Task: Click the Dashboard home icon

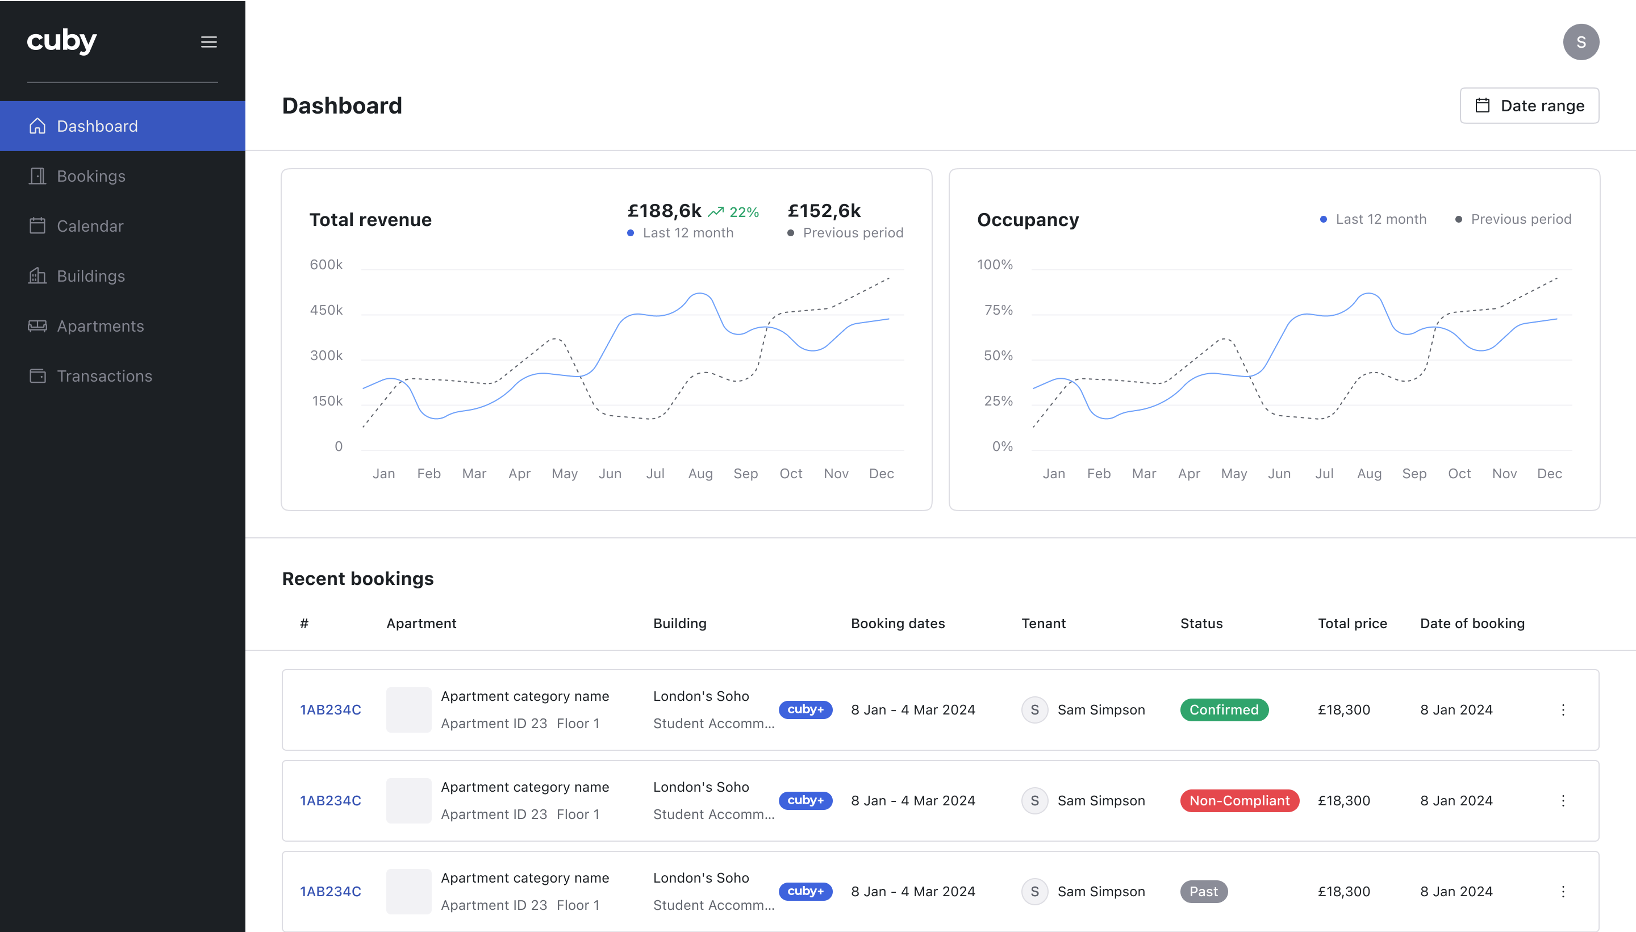Action: point(37,126)
